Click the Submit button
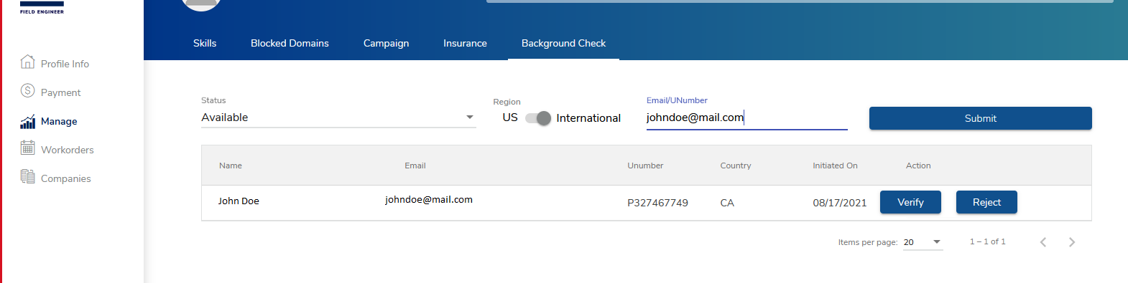Viewport: 1128px width, 283px height. pyautogui.click(x=980, y=118)
